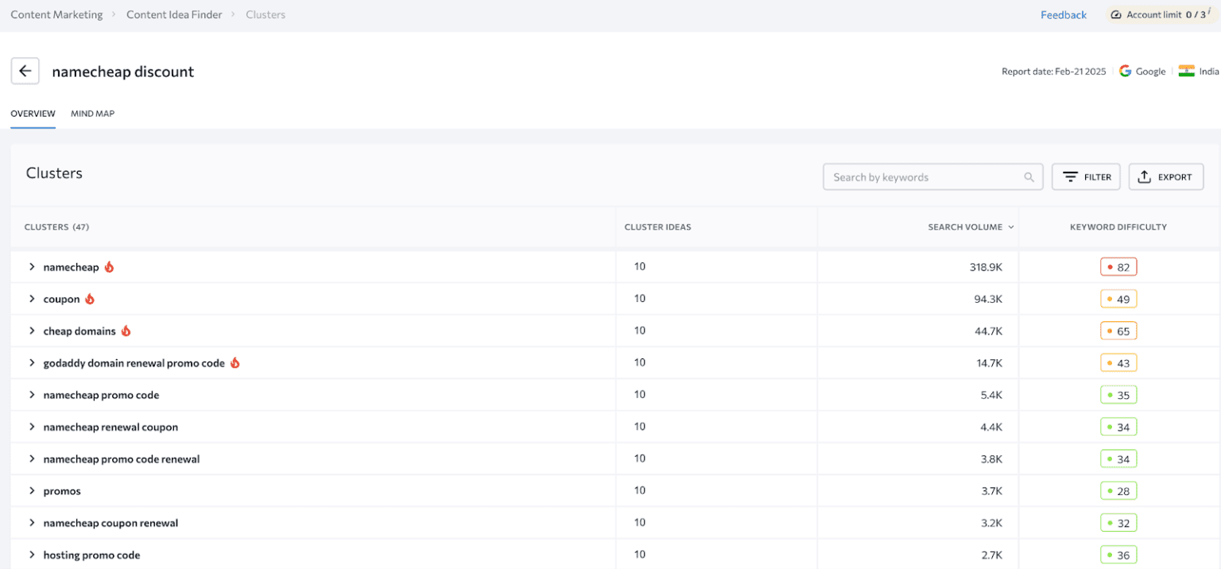This screenshot has height=569, width=1221.
Task: Expand the promos cluster row
Action: point(32,491)
